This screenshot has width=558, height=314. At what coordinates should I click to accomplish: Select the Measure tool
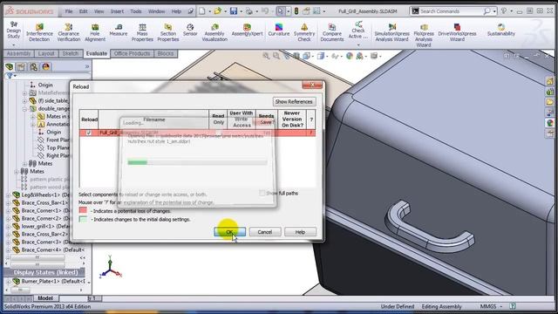[x=119, y=30]
